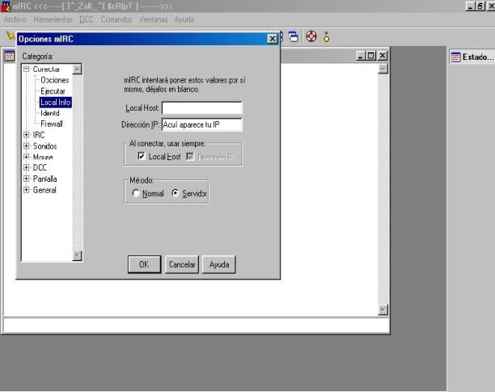Open the Archivo menu

click(15, 19)
